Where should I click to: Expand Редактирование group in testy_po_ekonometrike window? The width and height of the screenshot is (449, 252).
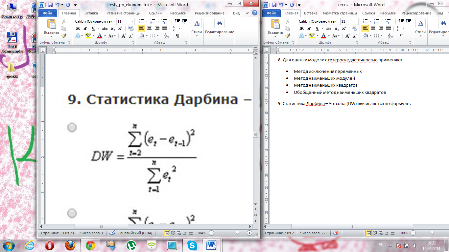pos(219,28)
